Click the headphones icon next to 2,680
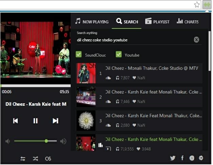 coord(118,125)
